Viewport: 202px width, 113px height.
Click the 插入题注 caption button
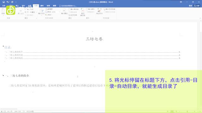point(64,12)
